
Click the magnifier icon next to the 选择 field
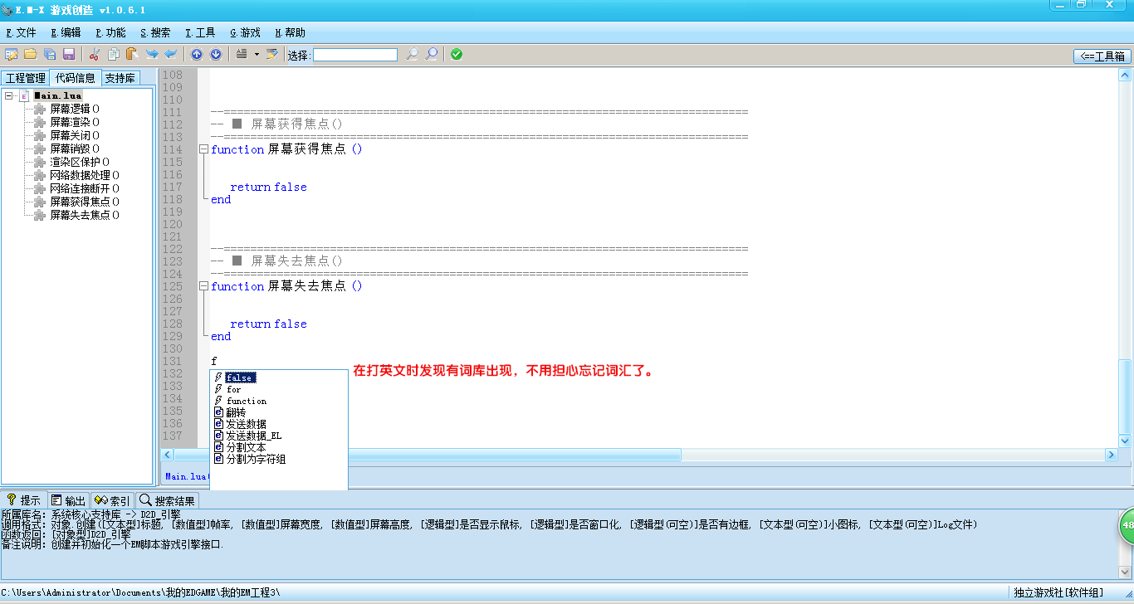pos(412,55)
